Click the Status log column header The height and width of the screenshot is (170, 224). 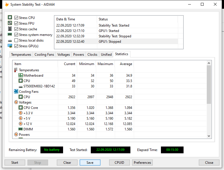click(x=137, y=19)
